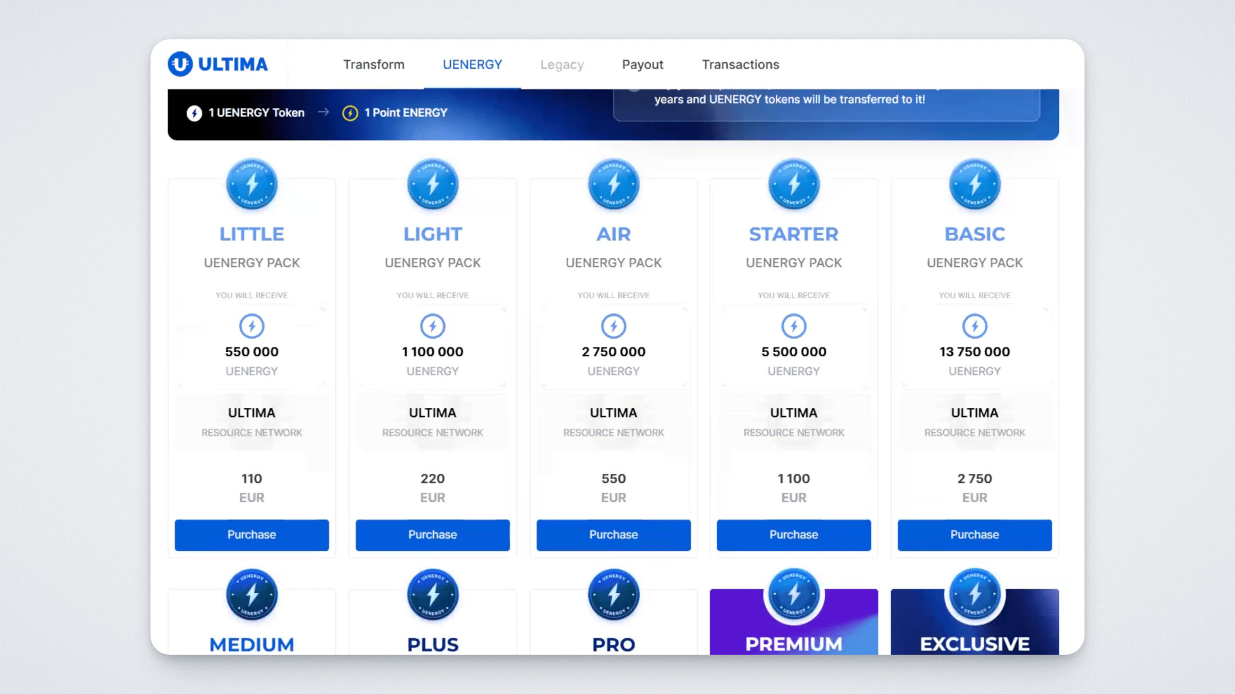This screenshot has height=694, width=1235.
Task: Click the PLUS pack card title
Action: coord(432,644)
